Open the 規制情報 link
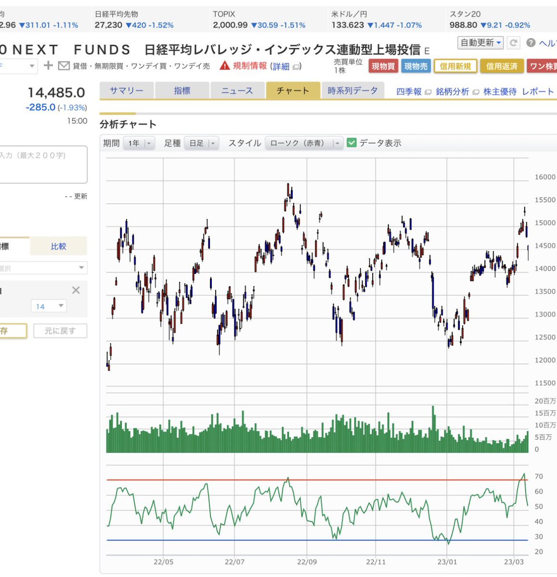This screenshot has width=557, height=577. click(x=249, y=66)
